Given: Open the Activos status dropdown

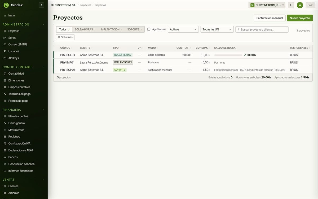Looking at the screenshot, I should [x=183, y=29].
